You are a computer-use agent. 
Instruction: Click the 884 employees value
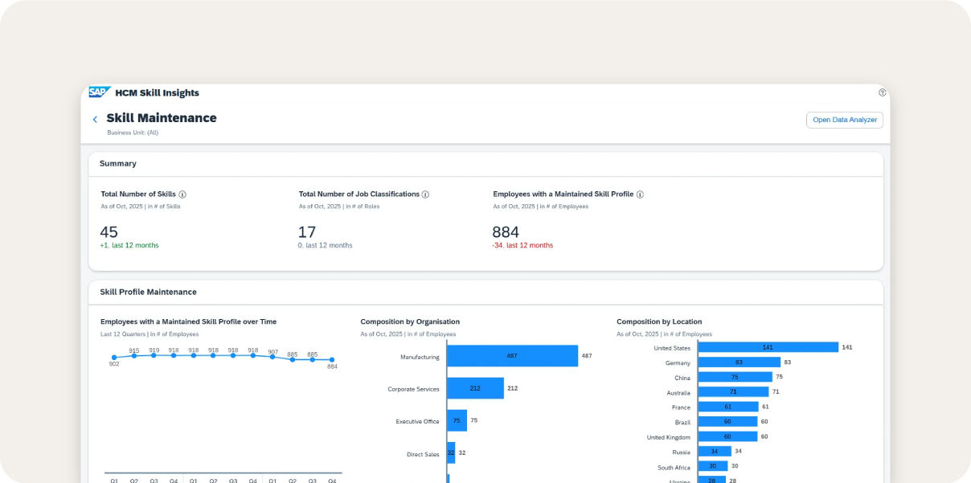506,232
